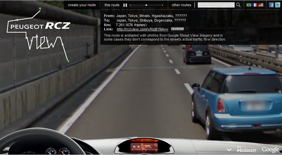The image size is (282, 155).
Task: Click the magnifier search icon
Action: coord(238,5)
